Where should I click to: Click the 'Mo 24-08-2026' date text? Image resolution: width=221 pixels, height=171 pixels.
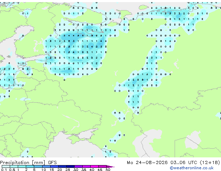tap(147, 163)
